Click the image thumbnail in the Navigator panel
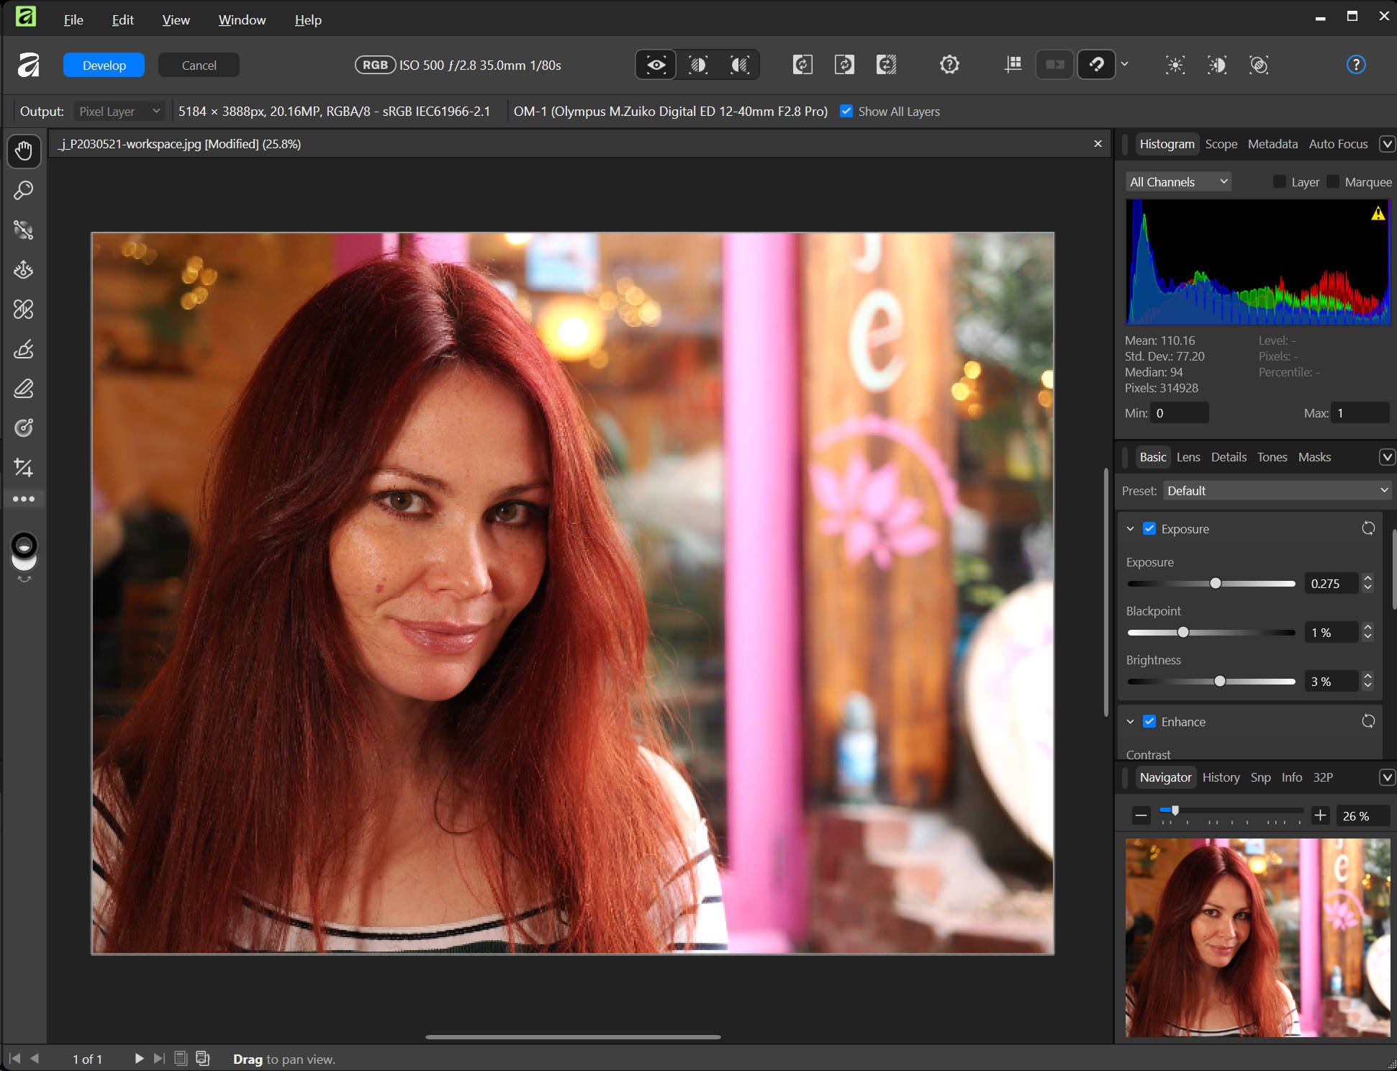The image size is (1397, 1071). [1257, 936]
